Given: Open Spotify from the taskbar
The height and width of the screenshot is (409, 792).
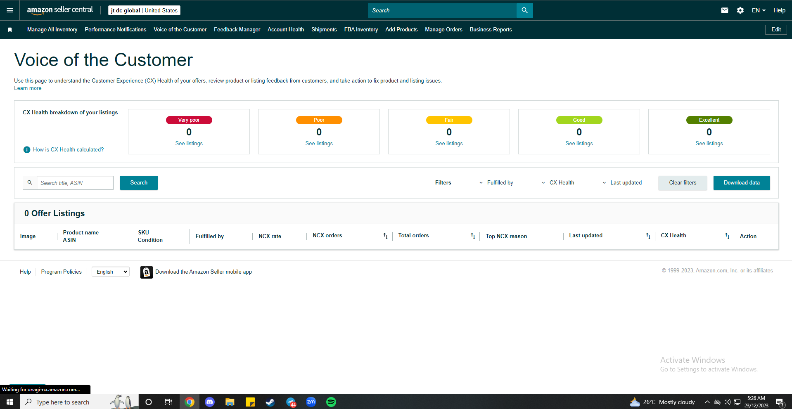Looking at the screenshot, I should point(331,402).
